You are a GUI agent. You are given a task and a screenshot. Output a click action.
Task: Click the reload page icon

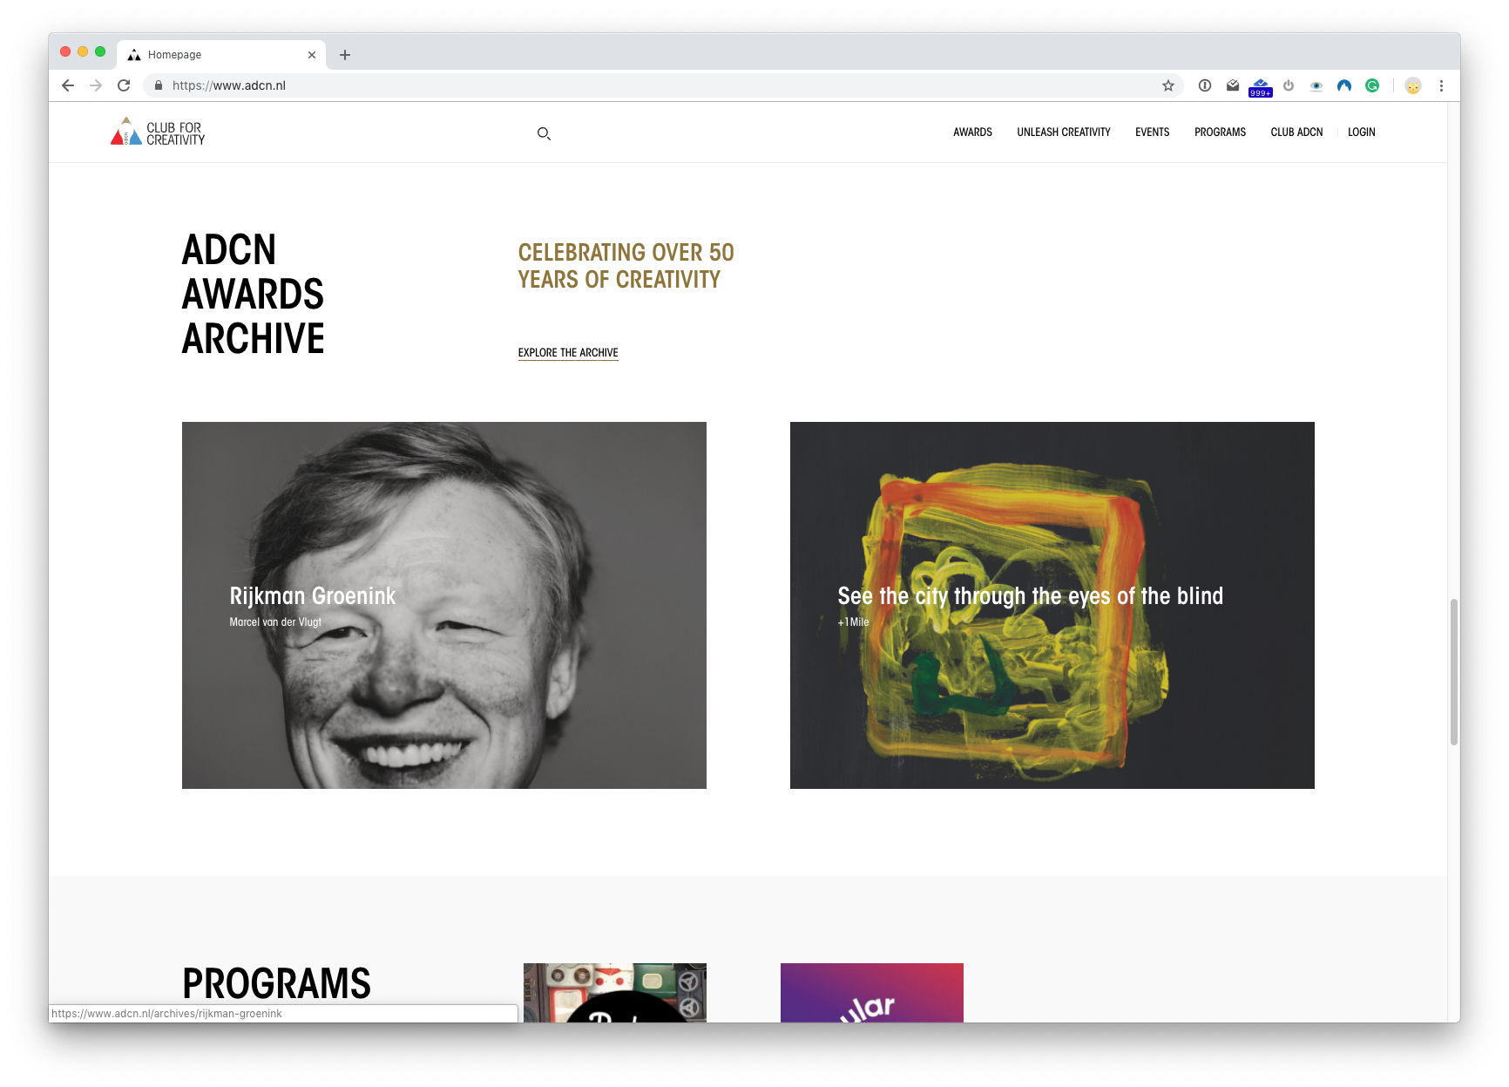tap(124, 85)
